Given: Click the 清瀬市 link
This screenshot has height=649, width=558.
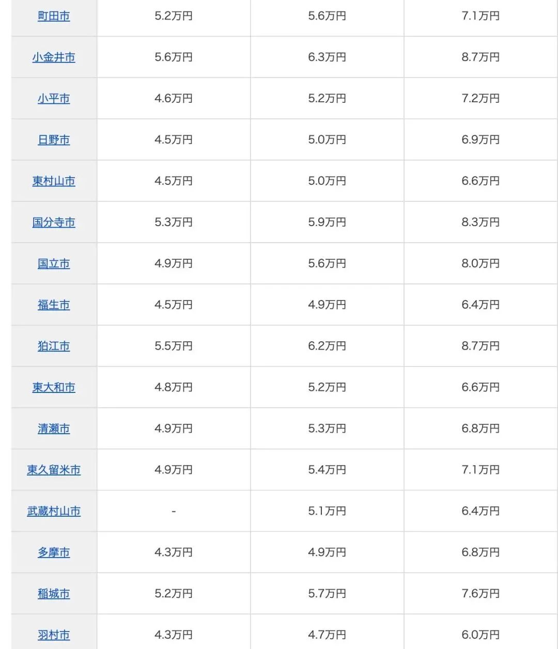Looking at the screenshot, I should 54,429.
